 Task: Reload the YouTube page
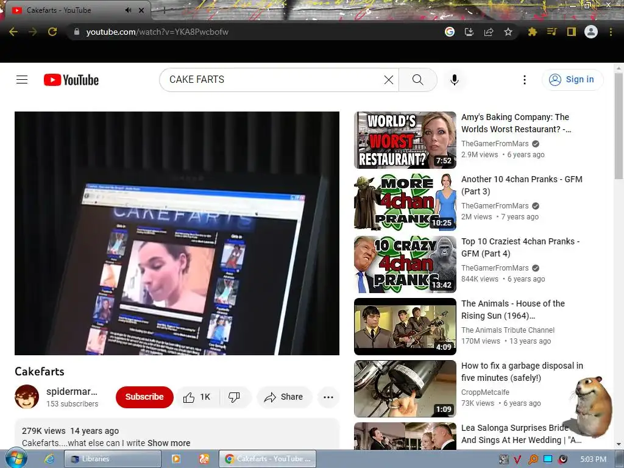click(x=52, y=32)
